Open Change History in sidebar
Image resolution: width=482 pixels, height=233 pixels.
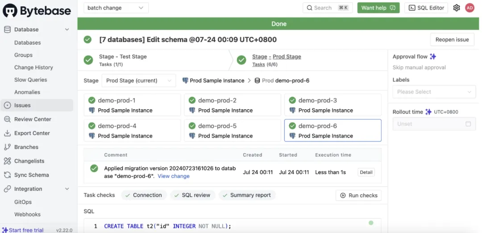click(x=33, y=67)
